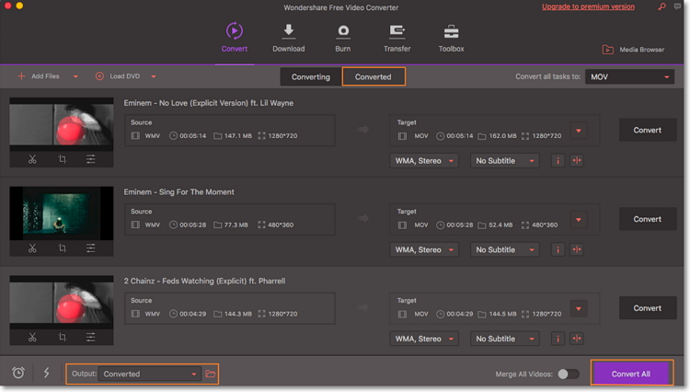Open No Subtitle dropdown for Feds Watching
The image size is (690, 392).
point(505,339)
